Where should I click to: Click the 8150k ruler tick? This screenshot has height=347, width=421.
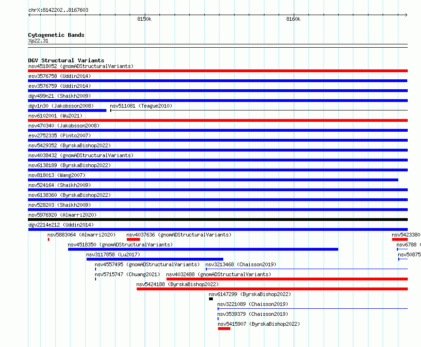tap(144, 19)
